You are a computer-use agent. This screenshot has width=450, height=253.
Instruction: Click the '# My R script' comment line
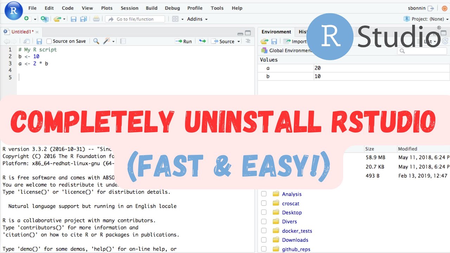click(38, 50)
